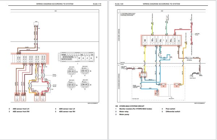Select the legend entry 'ABS sensor front LH'

21,109
